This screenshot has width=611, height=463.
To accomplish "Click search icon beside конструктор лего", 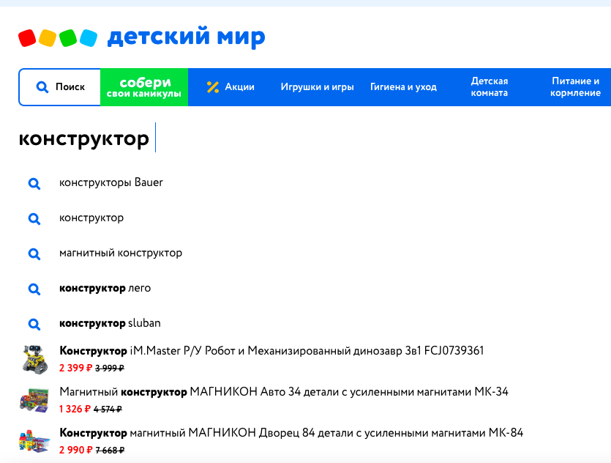I will (34, 289).
